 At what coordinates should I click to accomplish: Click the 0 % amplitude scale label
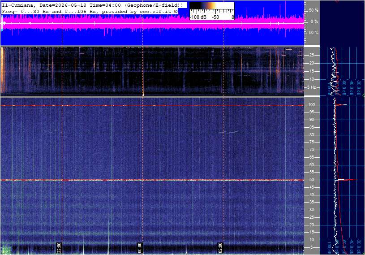[x=314, y=22]
